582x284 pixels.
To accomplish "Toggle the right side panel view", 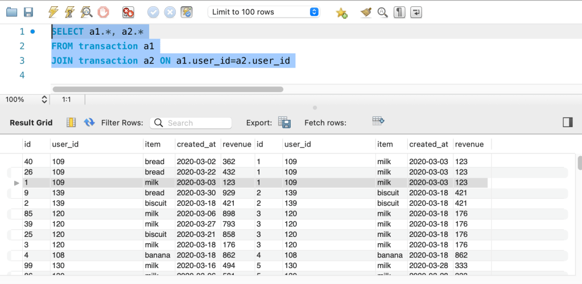I will coord(567,123).
